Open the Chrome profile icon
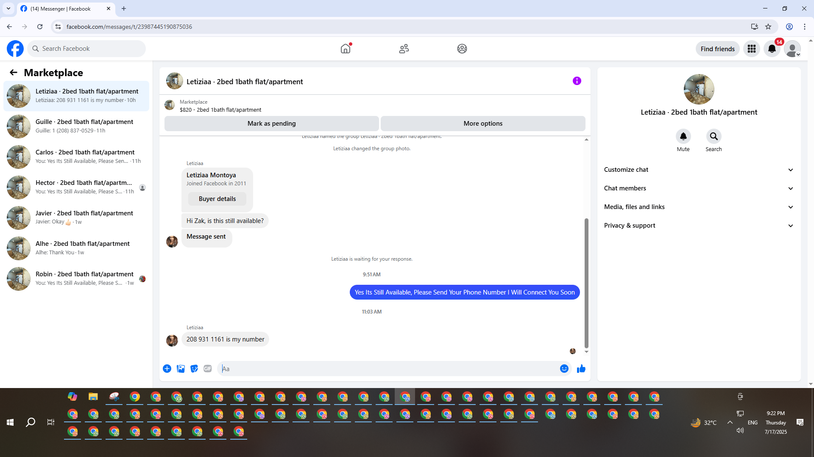814x457 pixels. pyautogui.click(x=789, y=27)
